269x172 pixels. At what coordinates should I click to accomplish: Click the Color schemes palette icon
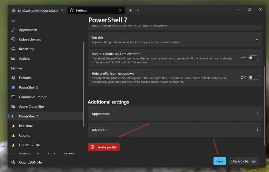click(13, 39)
